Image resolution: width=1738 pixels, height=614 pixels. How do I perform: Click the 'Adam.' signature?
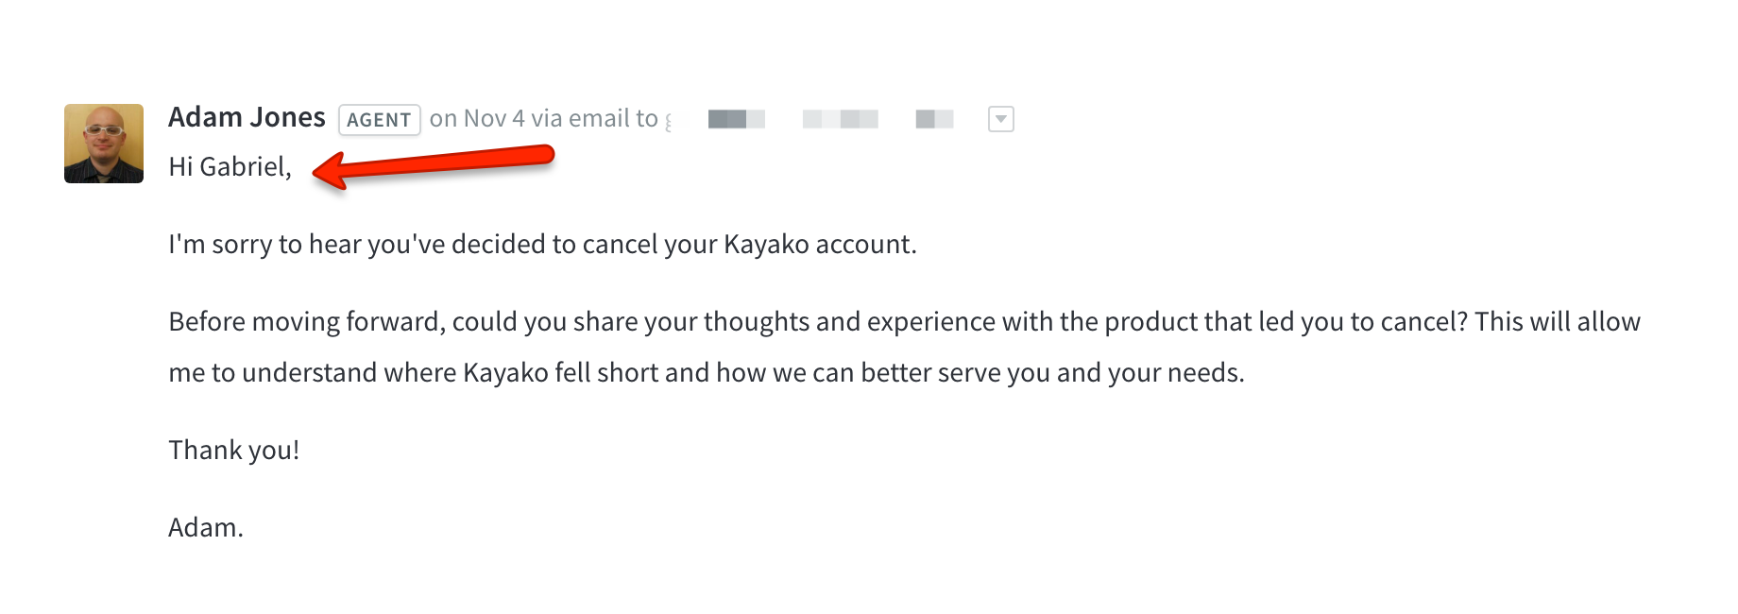click(x=206, y=528)
